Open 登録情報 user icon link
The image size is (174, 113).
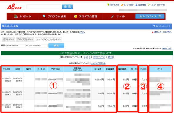click(140, 5)
